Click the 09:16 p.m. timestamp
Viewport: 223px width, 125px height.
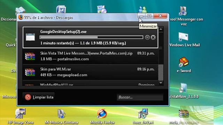146,69
